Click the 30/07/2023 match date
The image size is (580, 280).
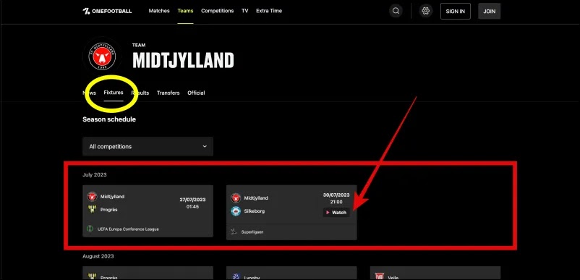tap(336, 195)
